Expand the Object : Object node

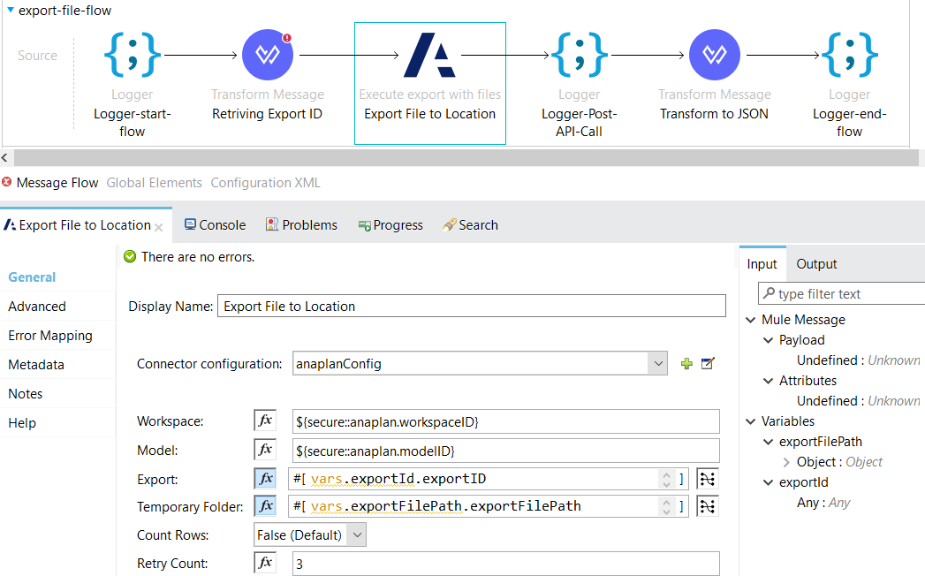(786, 462)
